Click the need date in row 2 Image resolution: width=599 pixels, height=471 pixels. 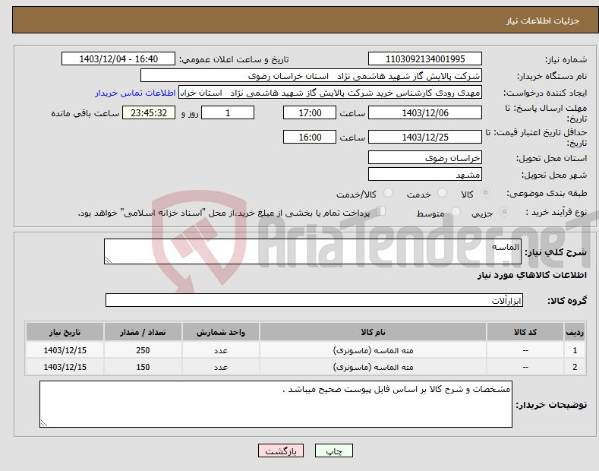[x=65, y=367]
